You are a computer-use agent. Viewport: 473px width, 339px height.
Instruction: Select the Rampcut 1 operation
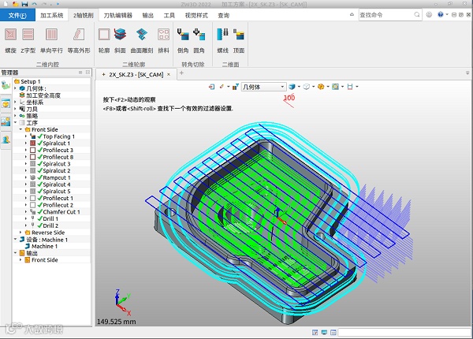coord(57,177)
